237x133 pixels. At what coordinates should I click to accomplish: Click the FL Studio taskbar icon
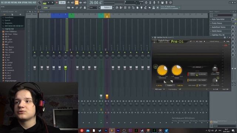pyautogui.click(x=112, y=130)
